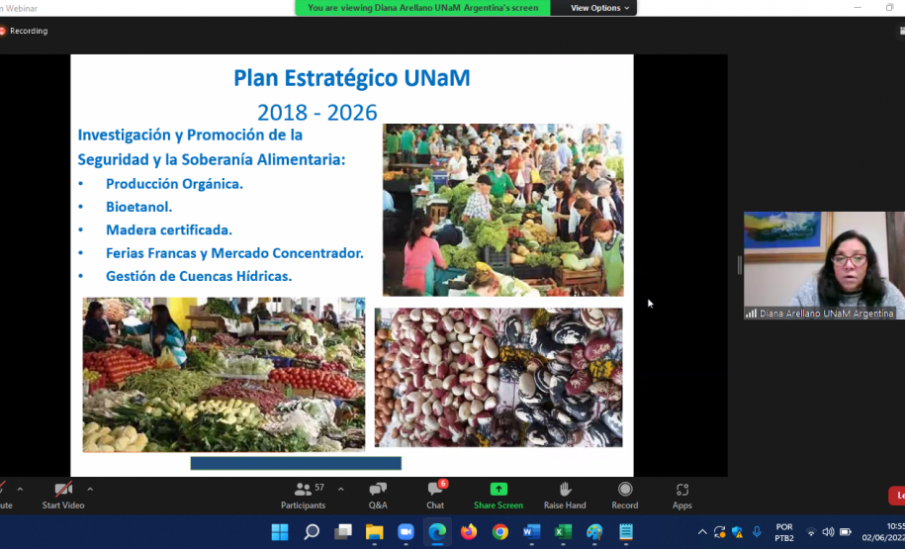Show hidden system tray icons

pyautogui.click(x=702, y=532)
